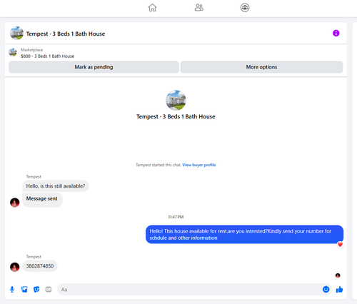Click the blue 'Hello! This house available' message
The image size is (357, 304).
pos(244,234)
